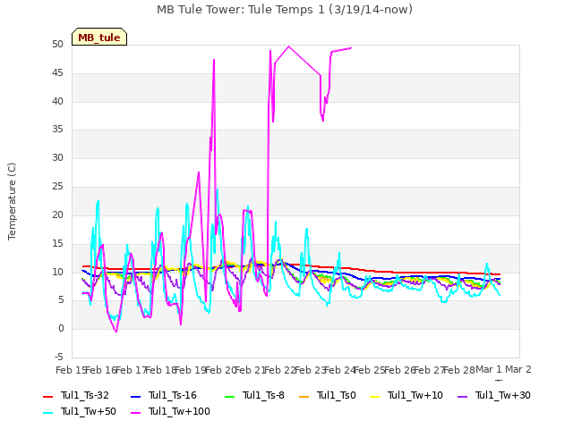Image resolution: width=573 pixels, height=429 pixels.
Task: Click the 35 y-axis tick label
Action: [57, 130]
